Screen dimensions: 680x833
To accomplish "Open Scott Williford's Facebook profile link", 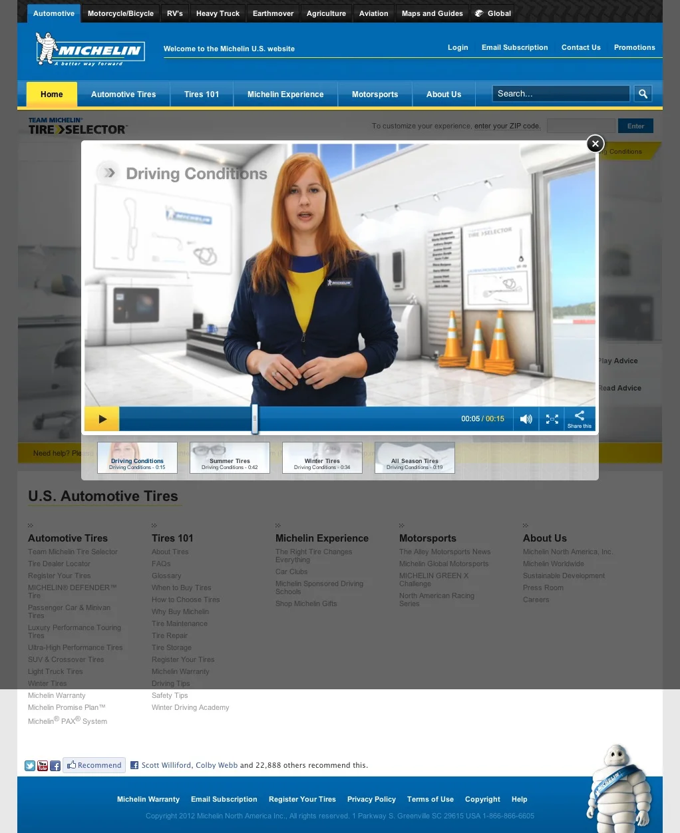I will pos(166,765).
